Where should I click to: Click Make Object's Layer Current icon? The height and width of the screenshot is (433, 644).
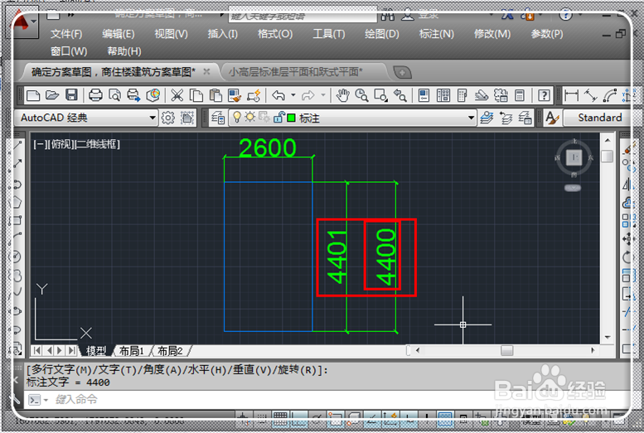(x=487, y=118)
